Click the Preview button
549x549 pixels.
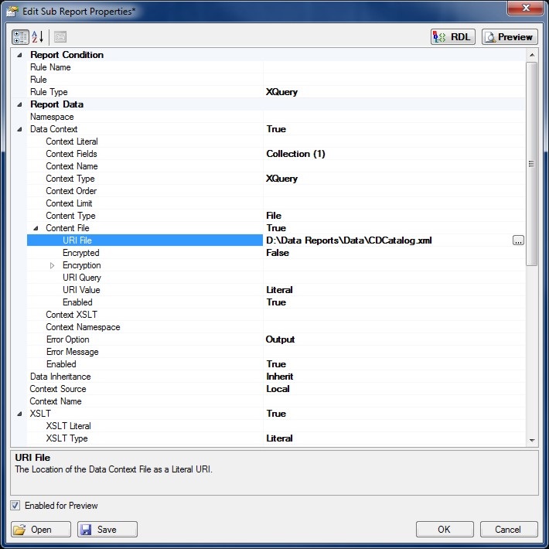tap(509, 37)
